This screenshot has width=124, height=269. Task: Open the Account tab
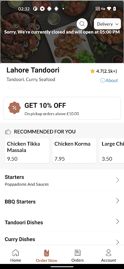coord(109,256)
